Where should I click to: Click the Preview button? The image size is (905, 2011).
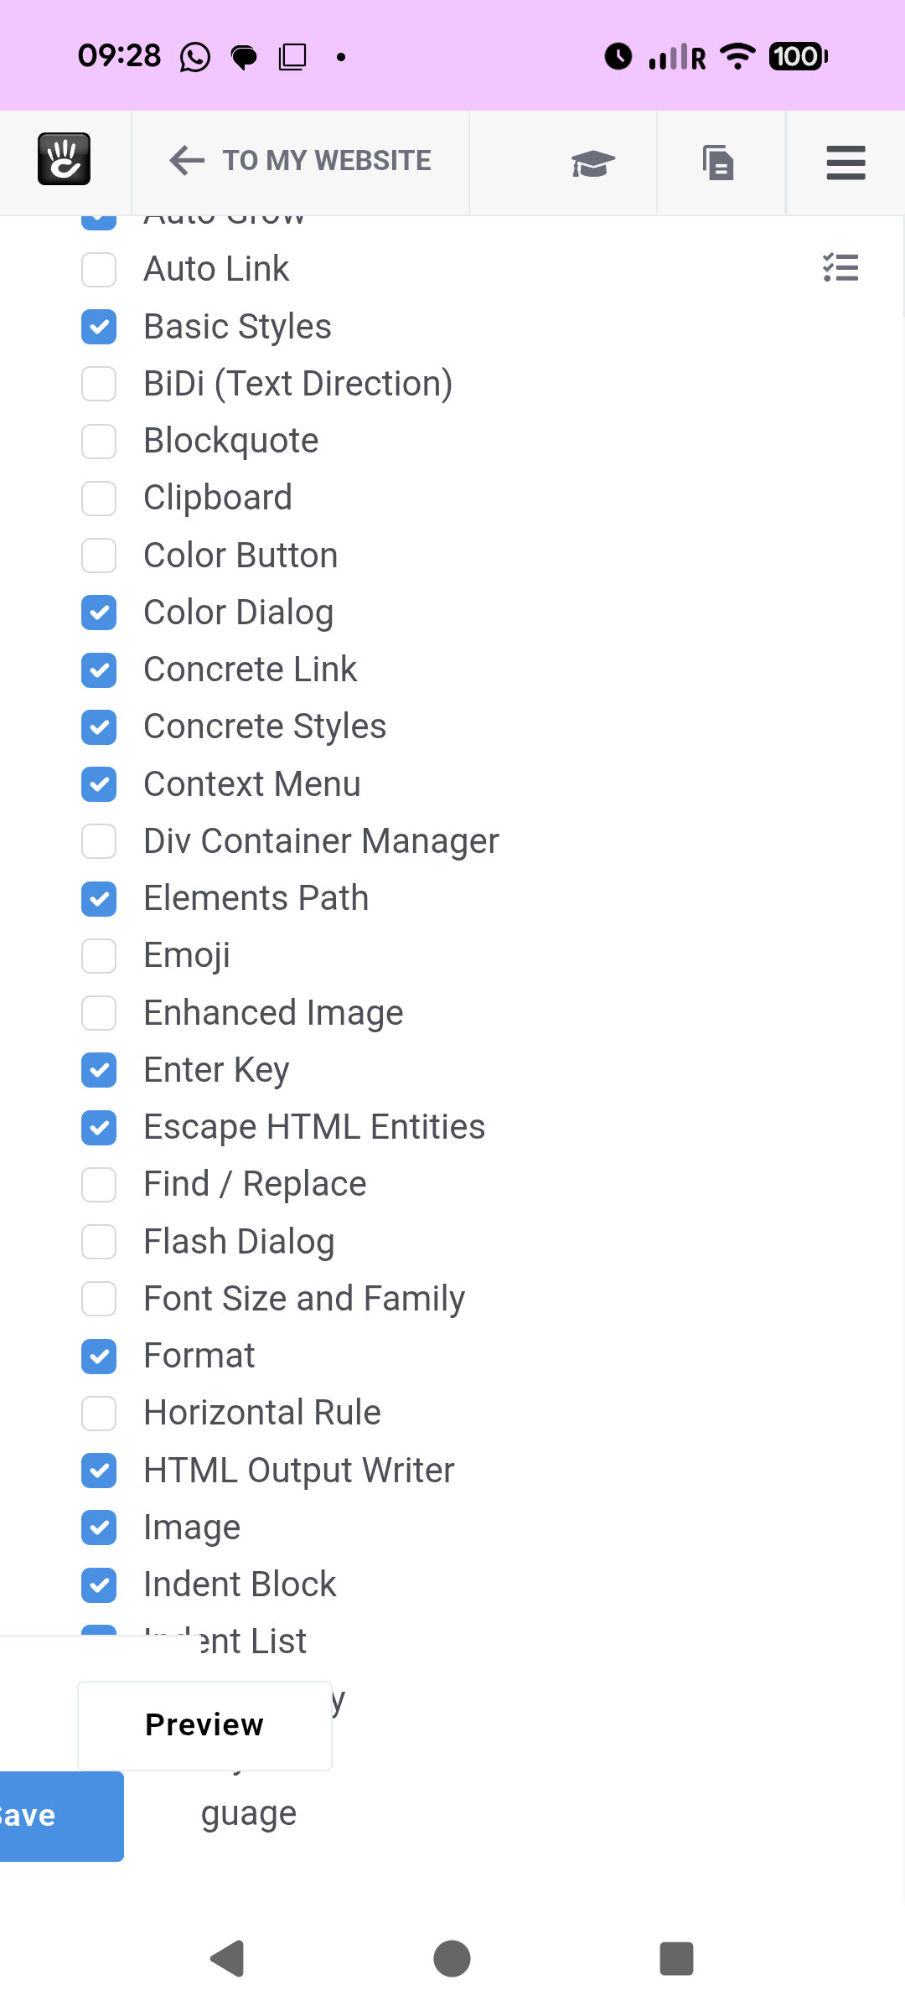[x=204, y=1725]
